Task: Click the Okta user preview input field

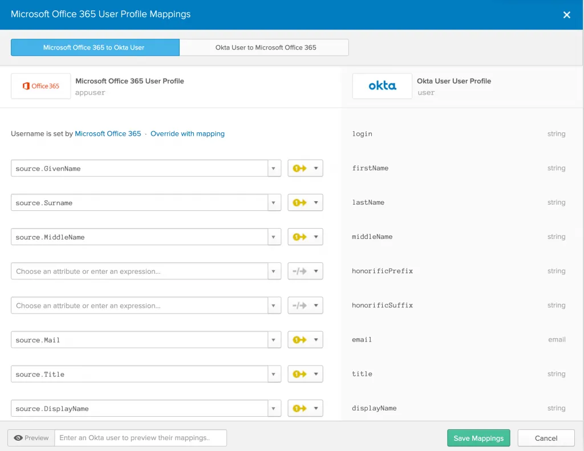Action: (x=140, y=438)
